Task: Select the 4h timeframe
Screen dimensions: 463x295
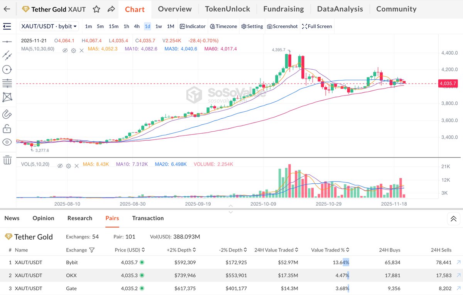Action: point(137,26)
